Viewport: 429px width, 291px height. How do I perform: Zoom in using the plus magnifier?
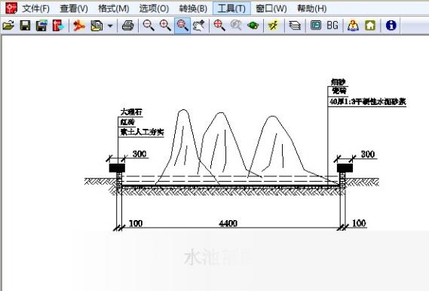[165, 26]
